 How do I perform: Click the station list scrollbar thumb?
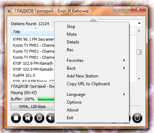pyautogui.click(x=139, y=52)
